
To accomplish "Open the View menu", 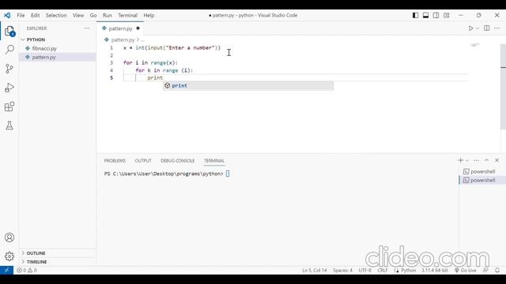I will [x=78, y=15].
